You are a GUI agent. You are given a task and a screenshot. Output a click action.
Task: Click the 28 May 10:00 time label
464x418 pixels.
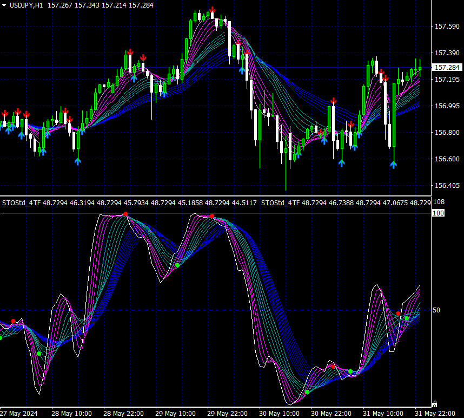pyautogui.click(x=71, y=414)
